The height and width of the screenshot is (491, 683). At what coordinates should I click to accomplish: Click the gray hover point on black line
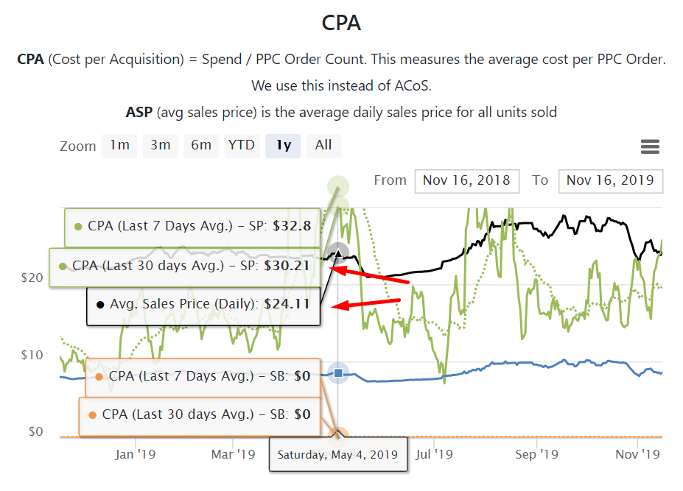click(x=338, y=252)
